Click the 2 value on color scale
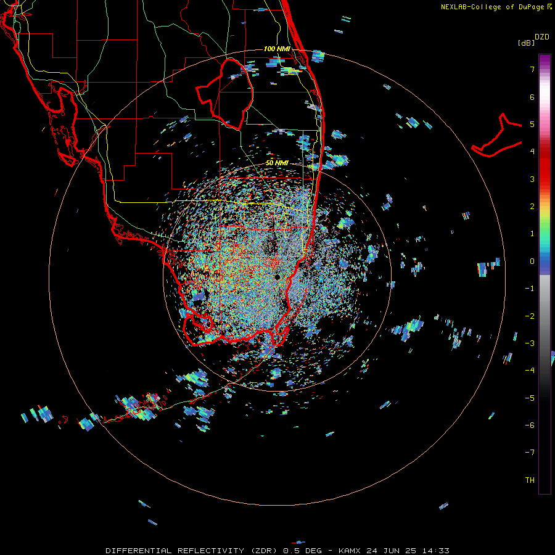This screenshot has height=555, width=555. click(x=532, y=207)
